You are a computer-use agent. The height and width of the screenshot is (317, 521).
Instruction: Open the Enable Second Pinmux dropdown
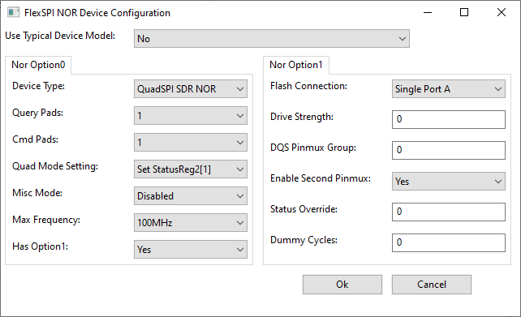(x=449, y=182)
